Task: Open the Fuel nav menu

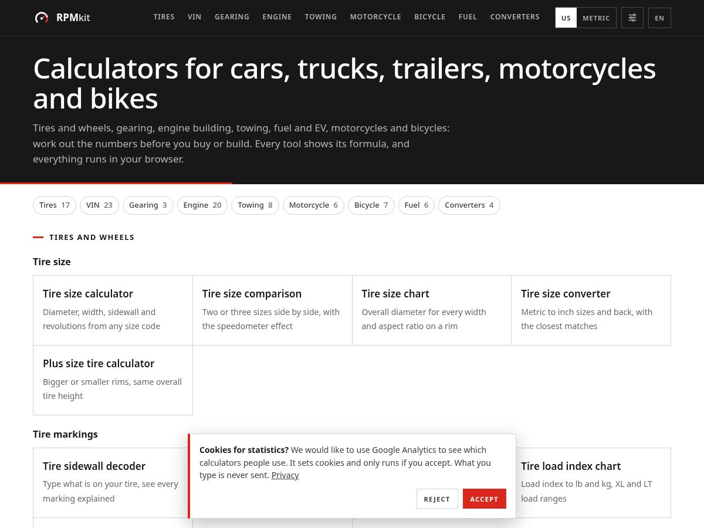Action: point(468,17)
